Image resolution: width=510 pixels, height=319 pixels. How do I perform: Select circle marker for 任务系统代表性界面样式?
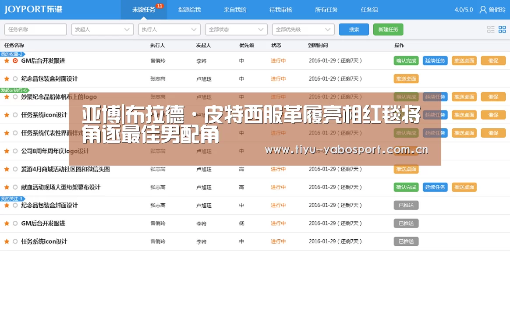[x=15, y=133]
